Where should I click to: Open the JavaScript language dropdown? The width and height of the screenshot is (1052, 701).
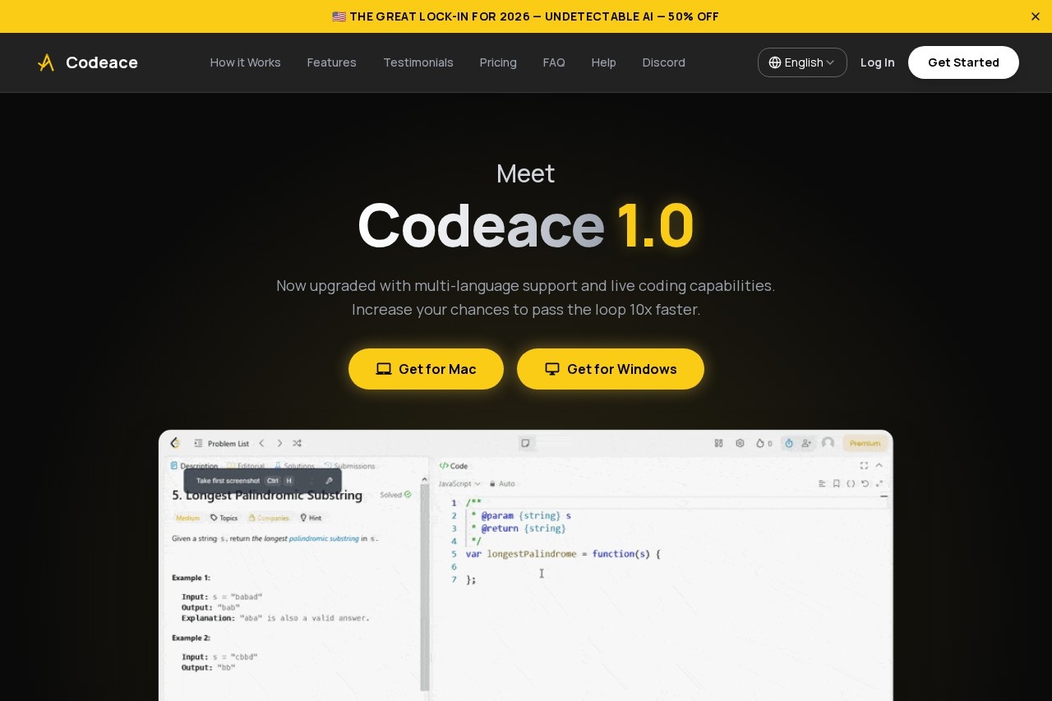[459, 483]
